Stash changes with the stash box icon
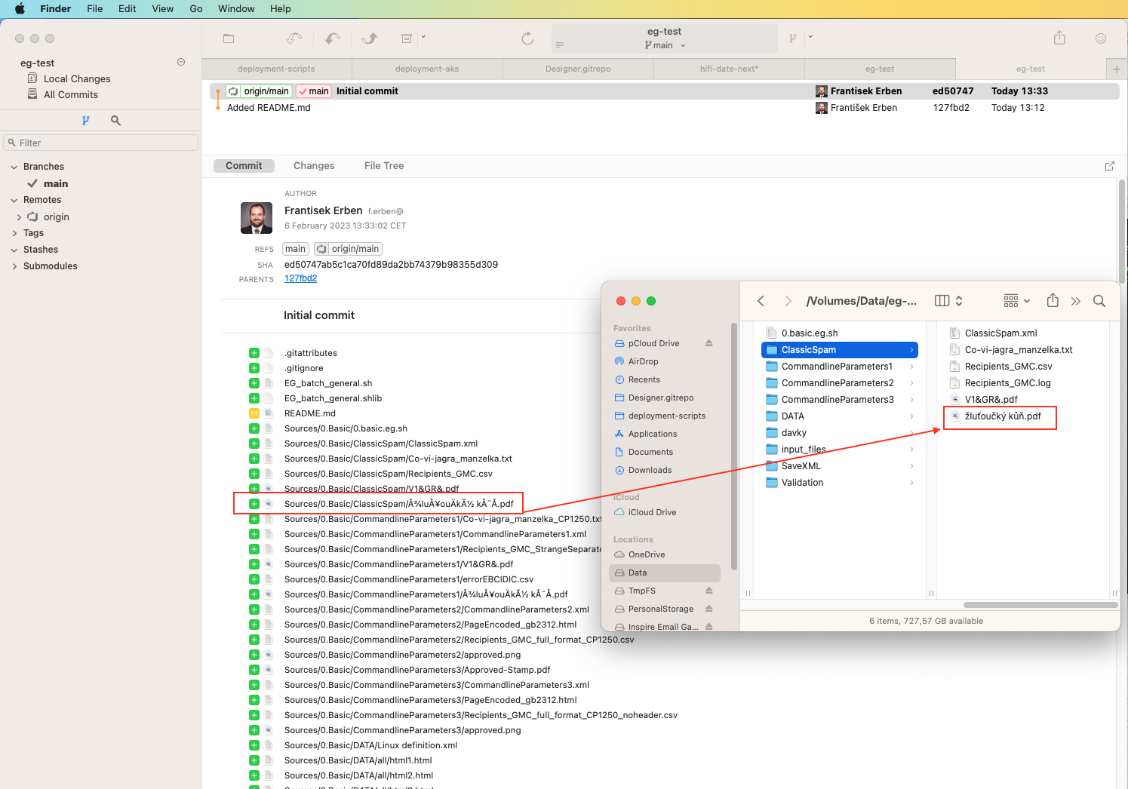The width and height of the screenshot is (1128, 789). pos(406,38)
